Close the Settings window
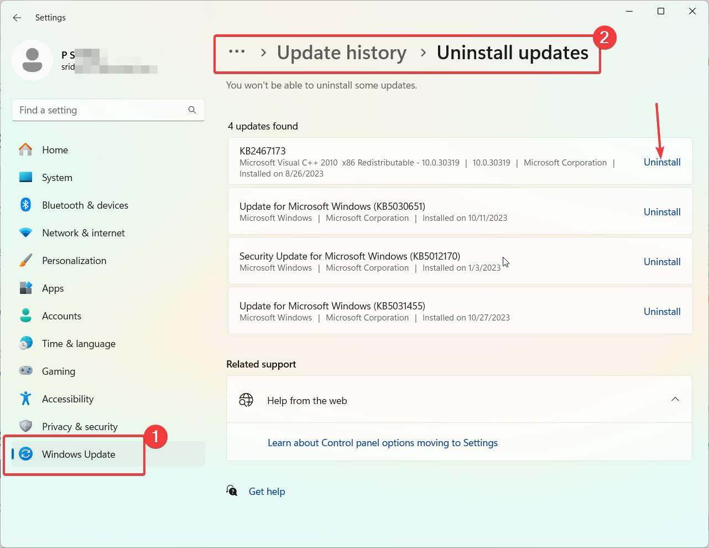The width and height of the screenshot is (709, 548). 692,11
